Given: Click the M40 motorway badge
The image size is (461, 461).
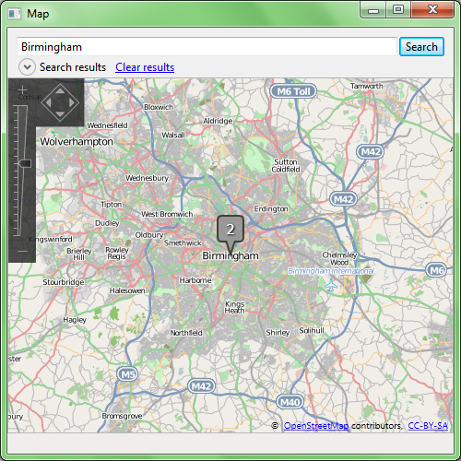Looking at the screenshot, I should point(290,402).
